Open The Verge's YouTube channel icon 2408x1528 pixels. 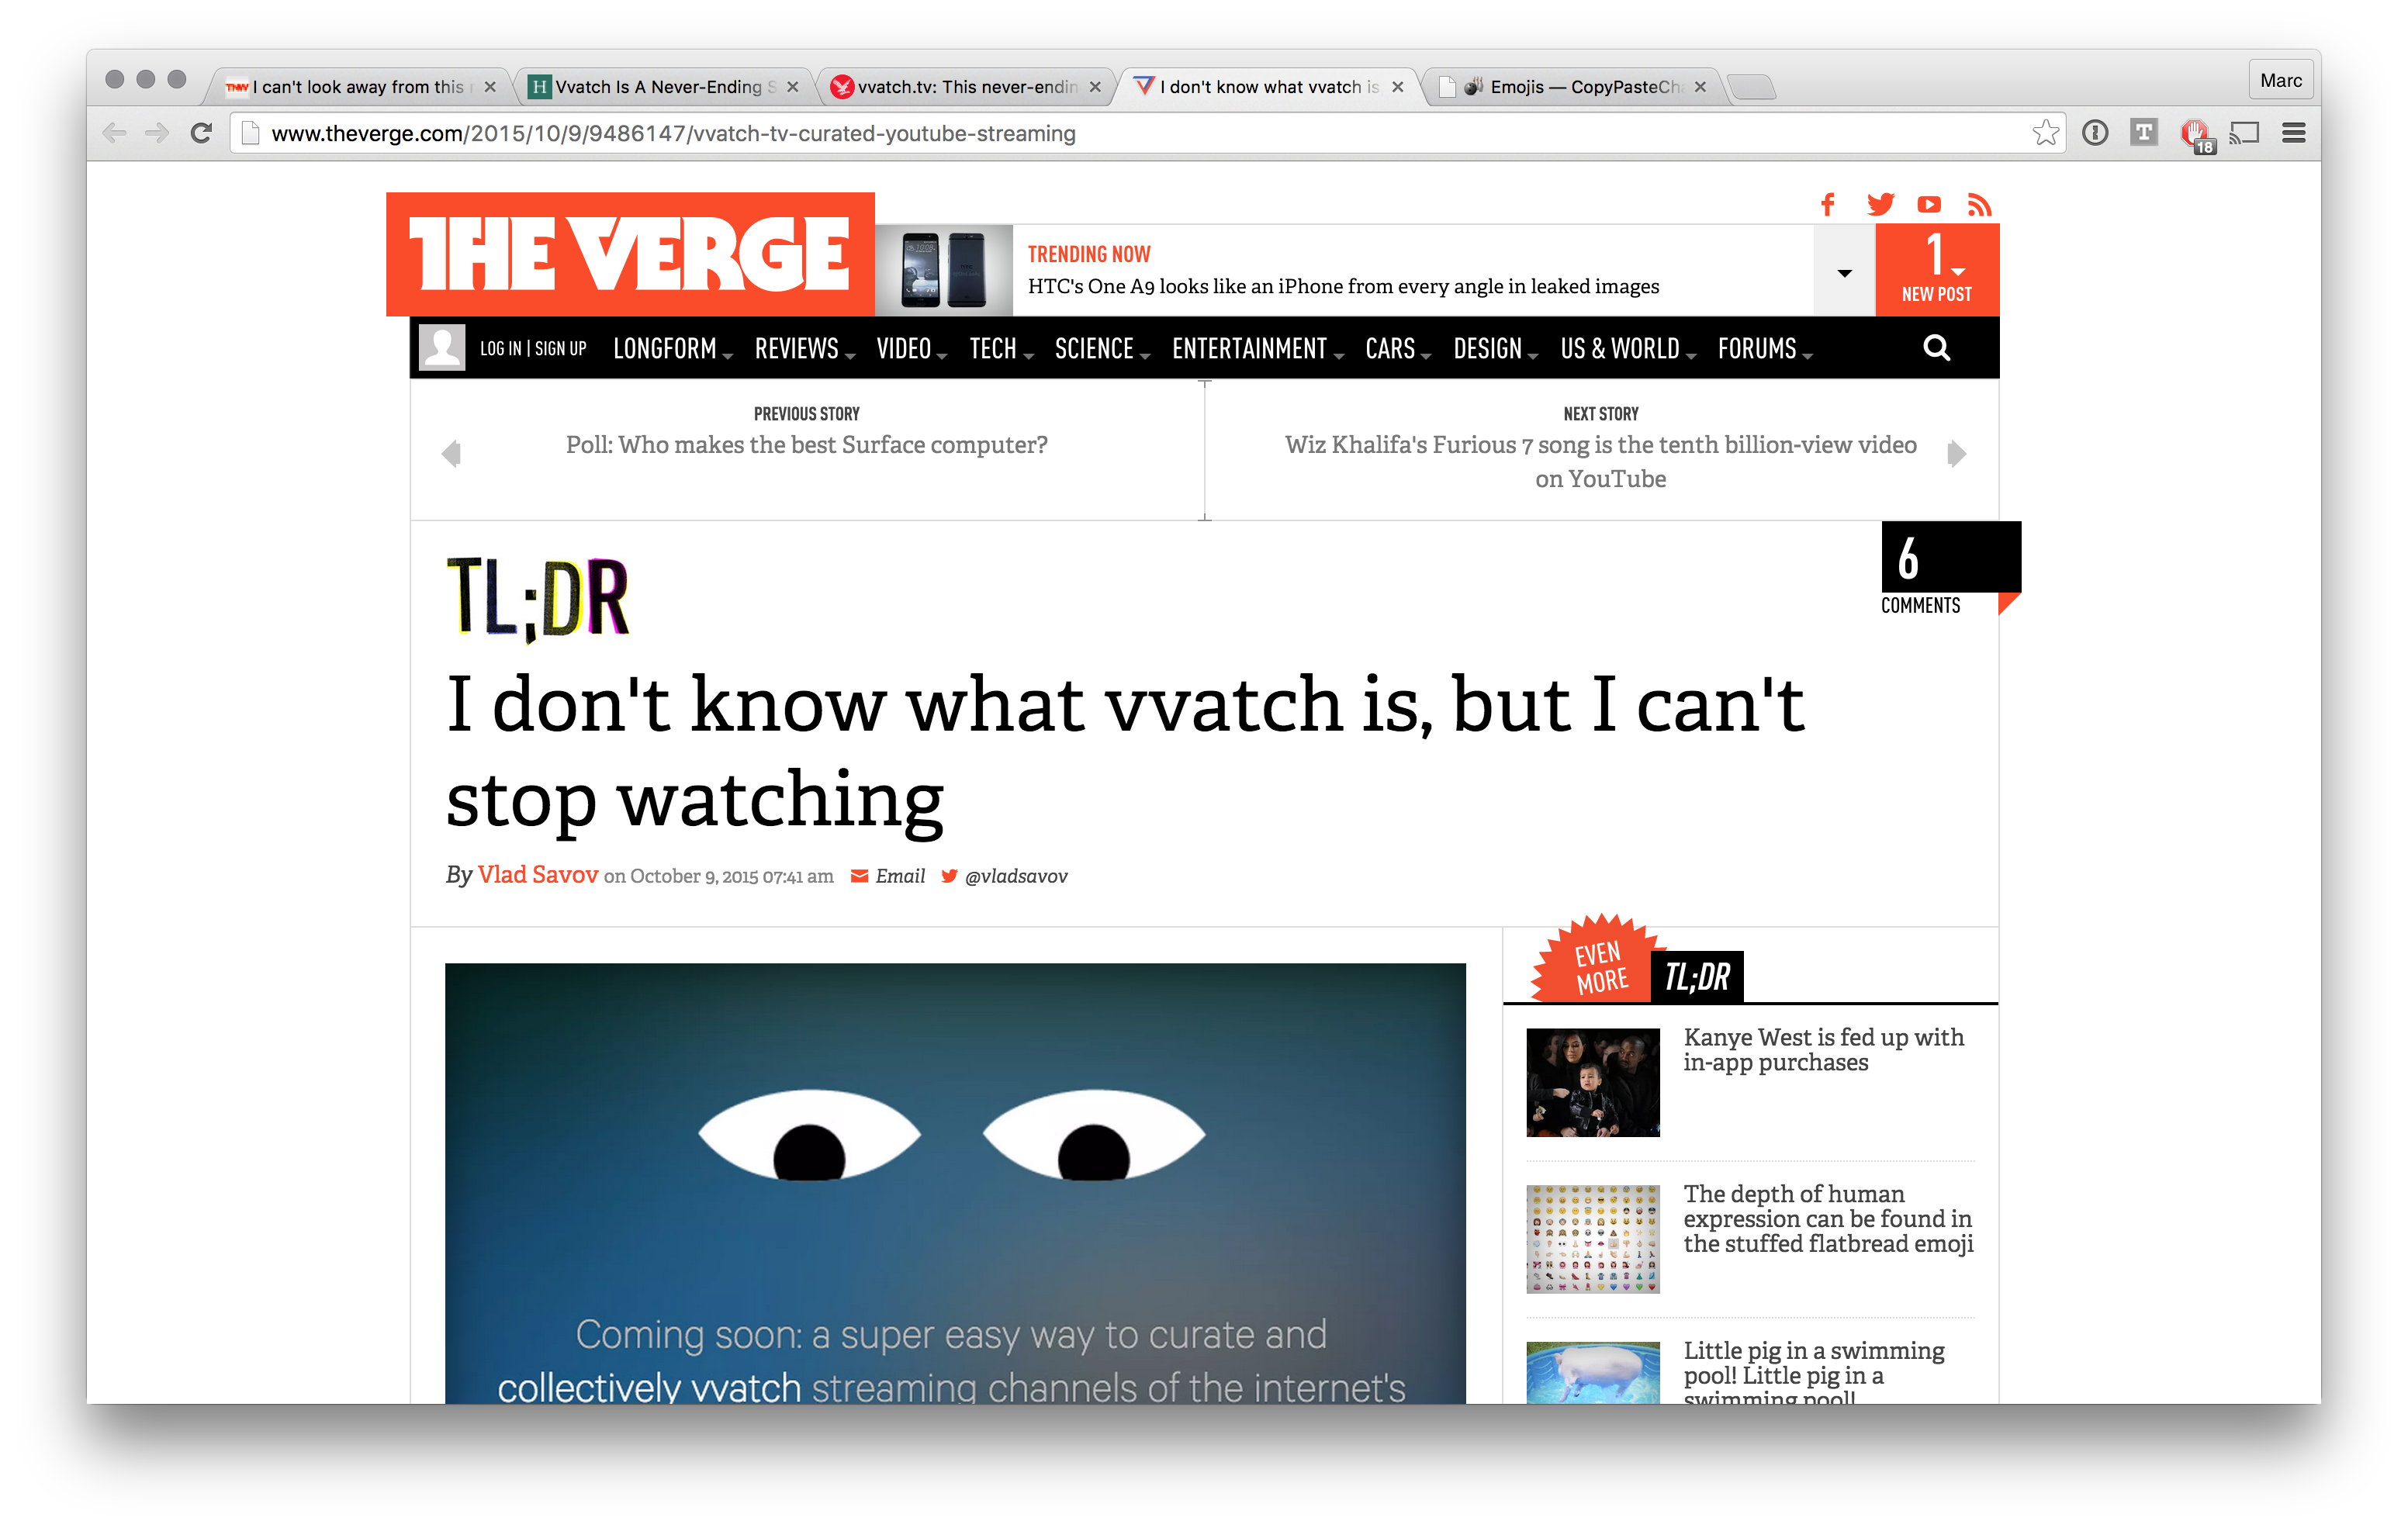click(1929, 205)
